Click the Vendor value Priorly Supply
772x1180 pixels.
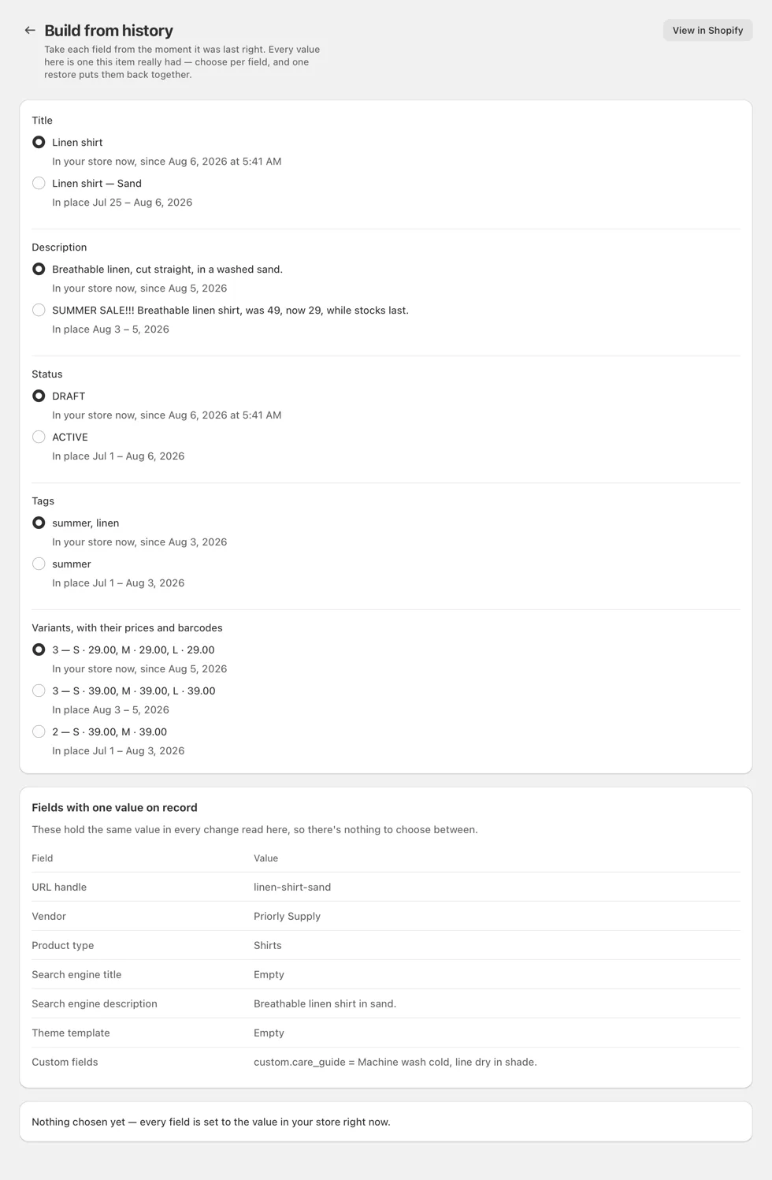pos(287,916)
